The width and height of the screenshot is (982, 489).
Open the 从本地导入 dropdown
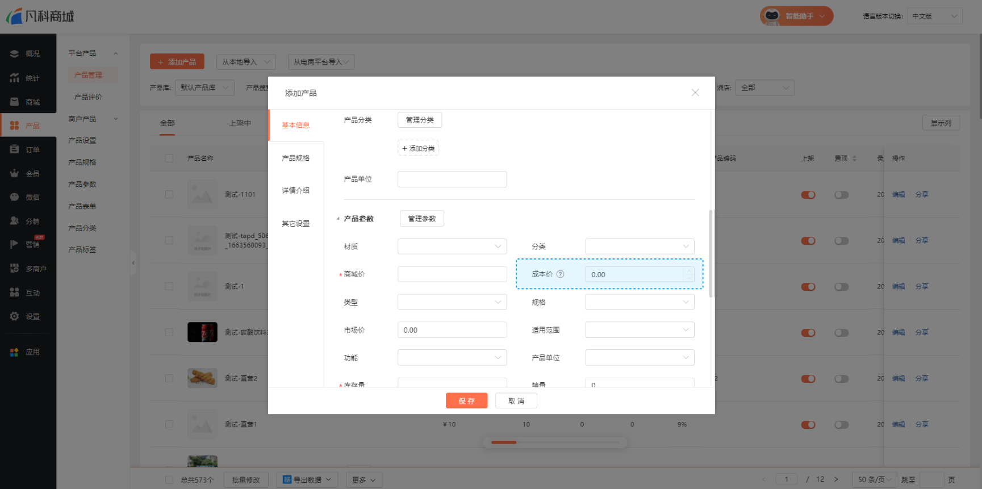click(x=246, y=62)
